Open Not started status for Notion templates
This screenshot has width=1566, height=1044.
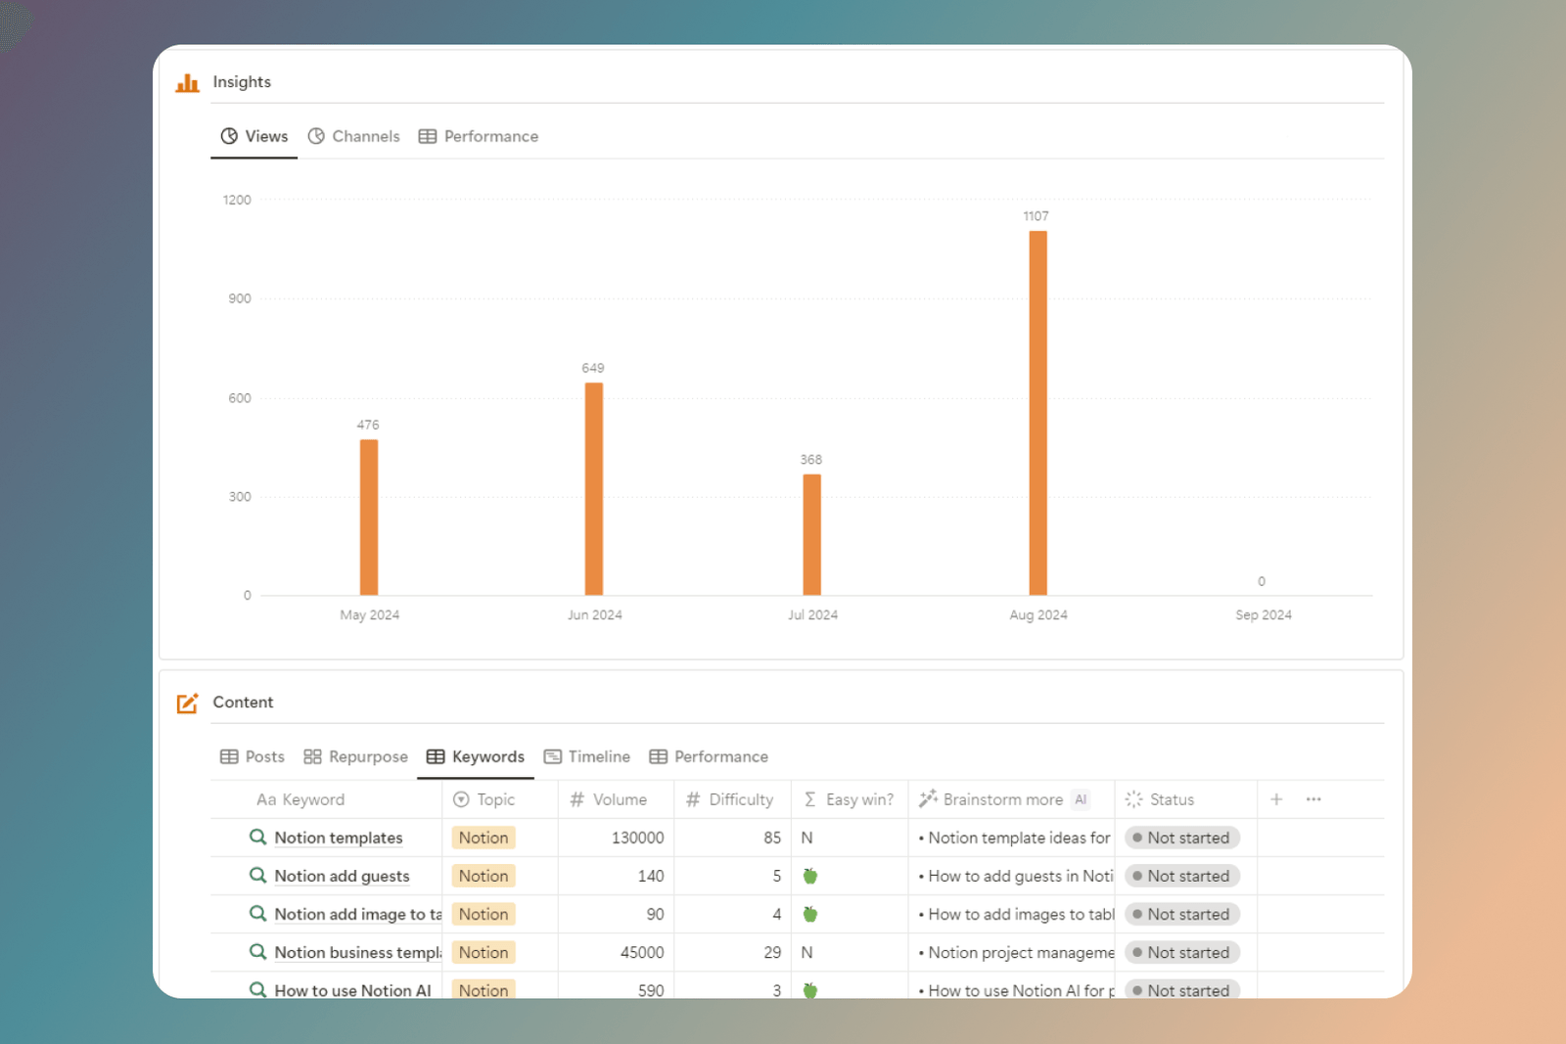point(1181,838)
